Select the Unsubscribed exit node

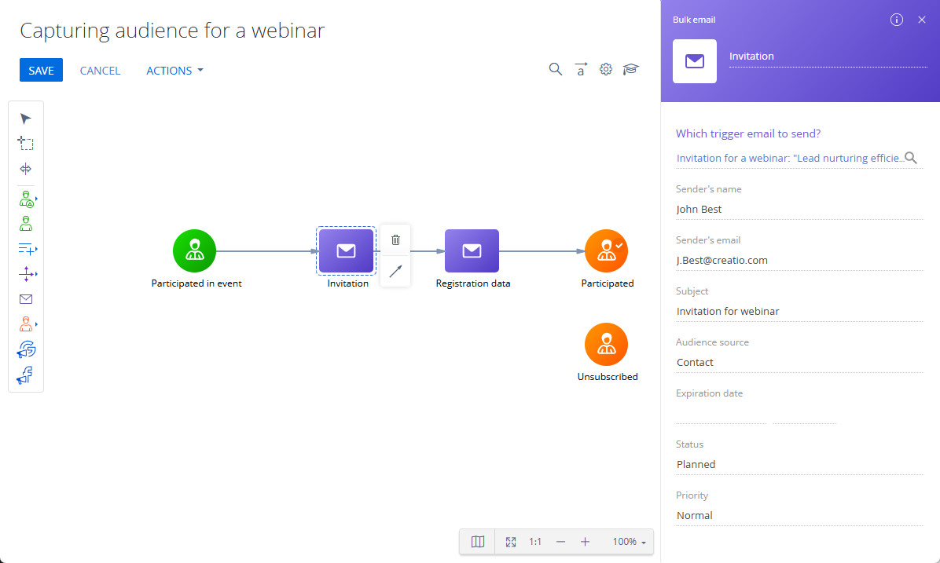click(606, 345)
